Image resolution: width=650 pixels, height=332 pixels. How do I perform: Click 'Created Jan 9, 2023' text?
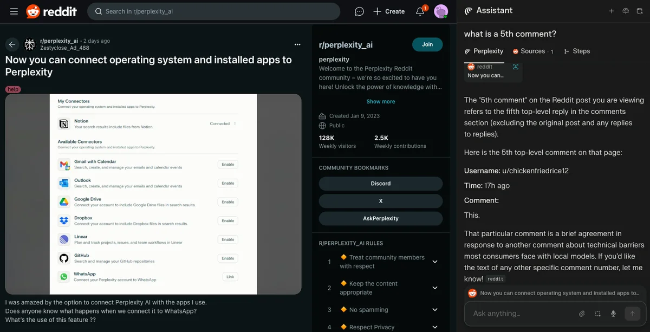click(x=354, y=116)
